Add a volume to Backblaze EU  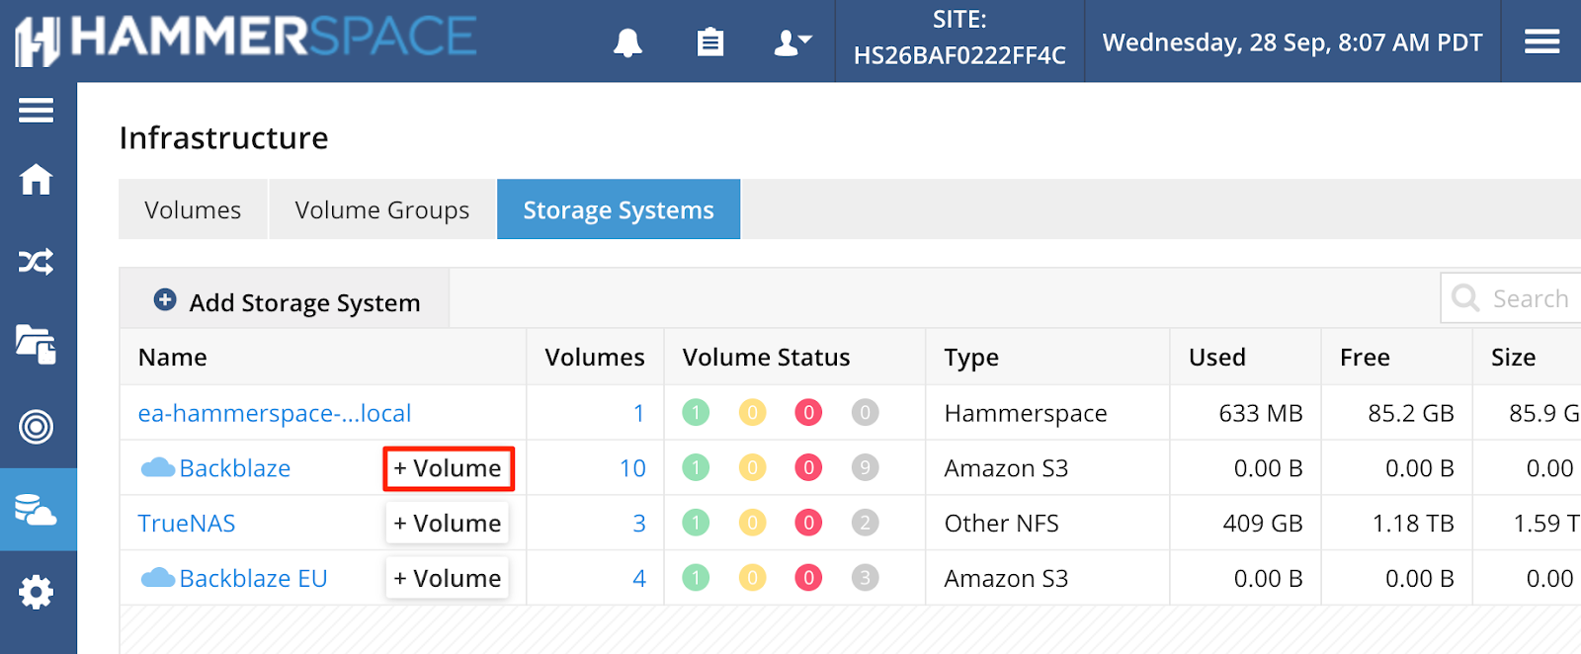pos(448,579)
